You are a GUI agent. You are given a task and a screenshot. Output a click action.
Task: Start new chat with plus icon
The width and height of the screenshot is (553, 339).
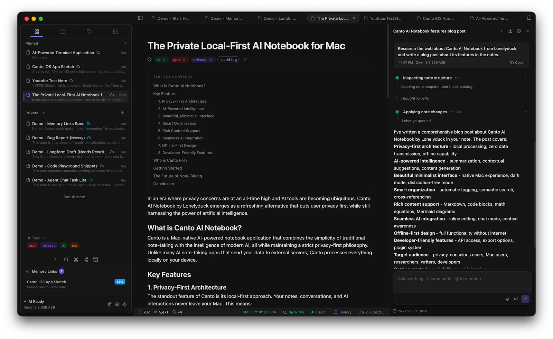point(502,31)
